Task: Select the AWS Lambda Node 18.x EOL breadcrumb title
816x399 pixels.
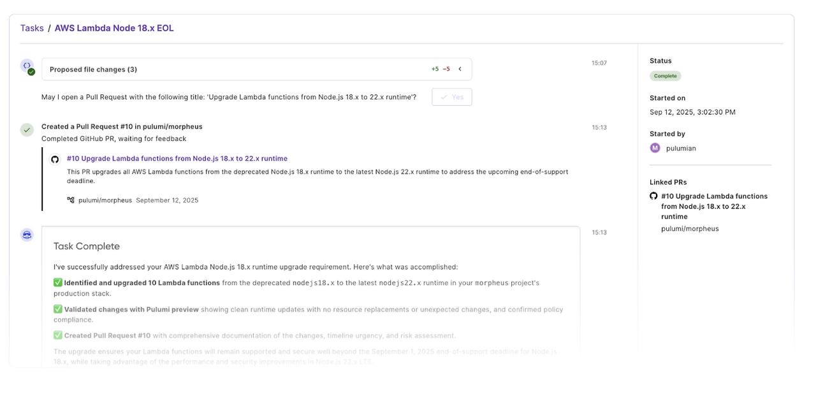Action: pyautogui.click(x=114, y=28)
